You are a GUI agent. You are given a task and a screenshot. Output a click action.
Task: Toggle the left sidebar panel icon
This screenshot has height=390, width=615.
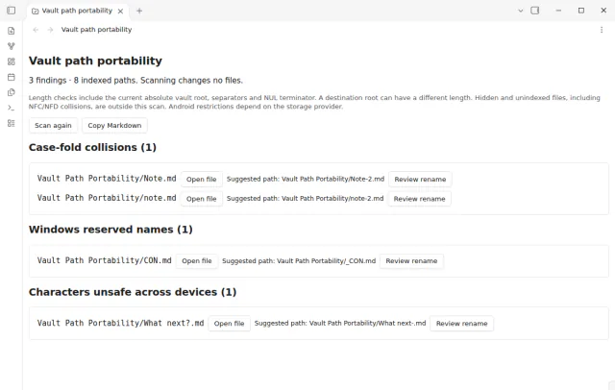point(11,11)
